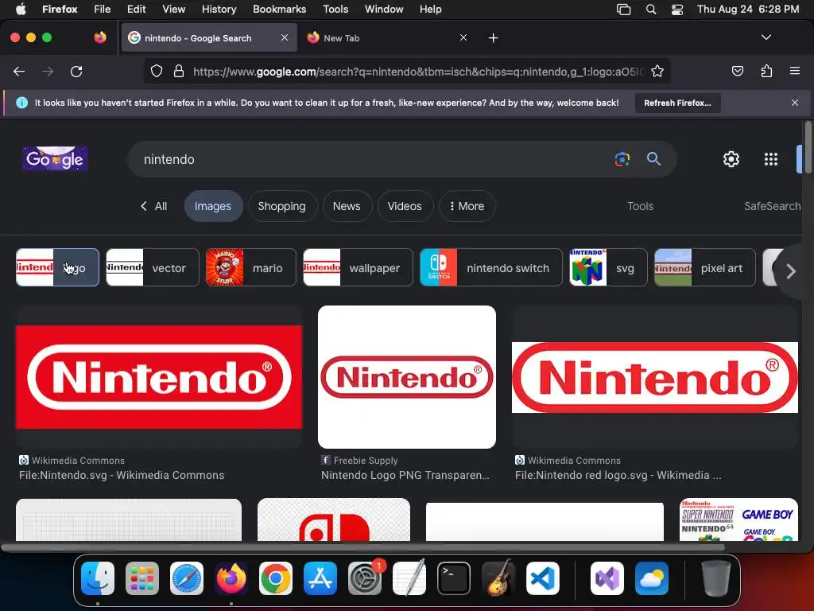Open Control Center in the menu bar
The height and width of the screenshot is (611, 814).
click(677, 10)
